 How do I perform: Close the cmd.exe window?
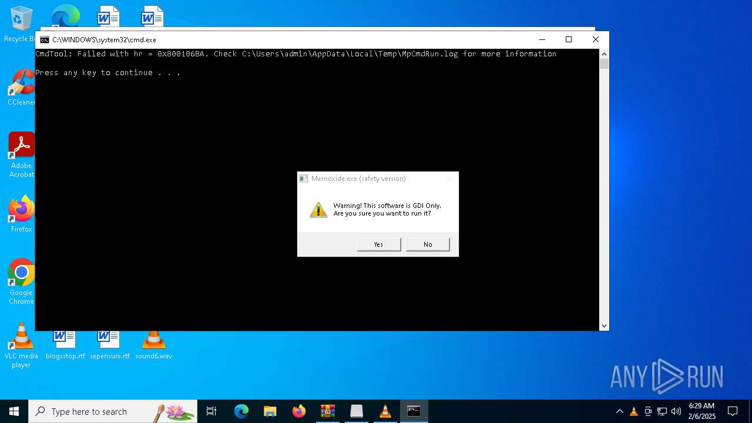tap(596, 39)
